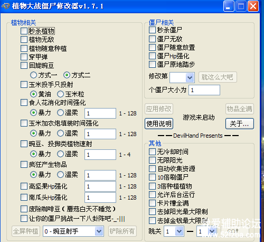Enable 玉米加农炮填装时间强化 checkbox
This screenshot has height=242, width=264.
pyautogui.click(x=24, y=123)
